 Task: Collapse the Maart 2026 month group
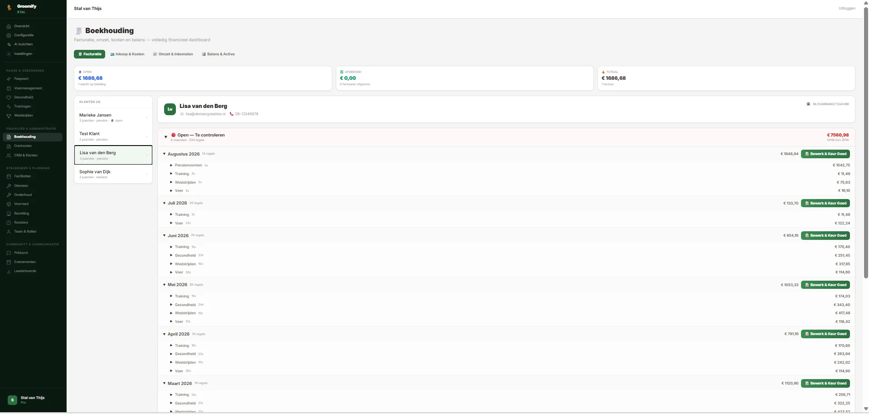coord(164,384)
